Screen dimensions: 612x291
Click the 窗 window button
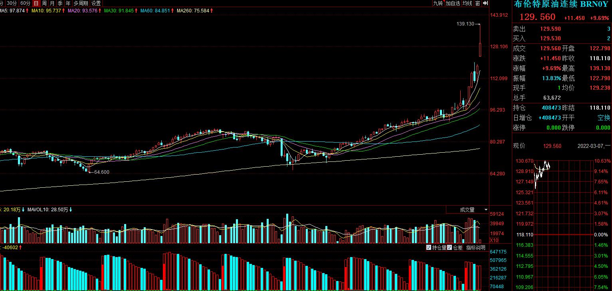coord(477,3)
